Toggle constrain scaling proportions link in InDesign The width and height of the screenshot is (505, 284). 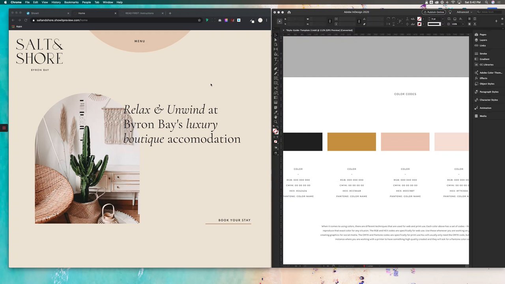click(x=359, y=21)
